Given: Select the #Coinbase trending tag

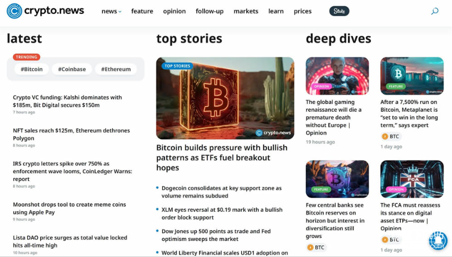Looking at the screenshot, I should [x=72, y=69].
